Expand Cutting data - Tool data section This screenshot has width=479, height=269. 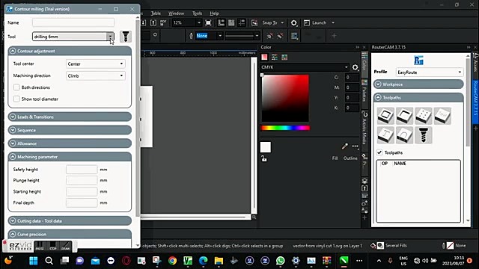70,221
